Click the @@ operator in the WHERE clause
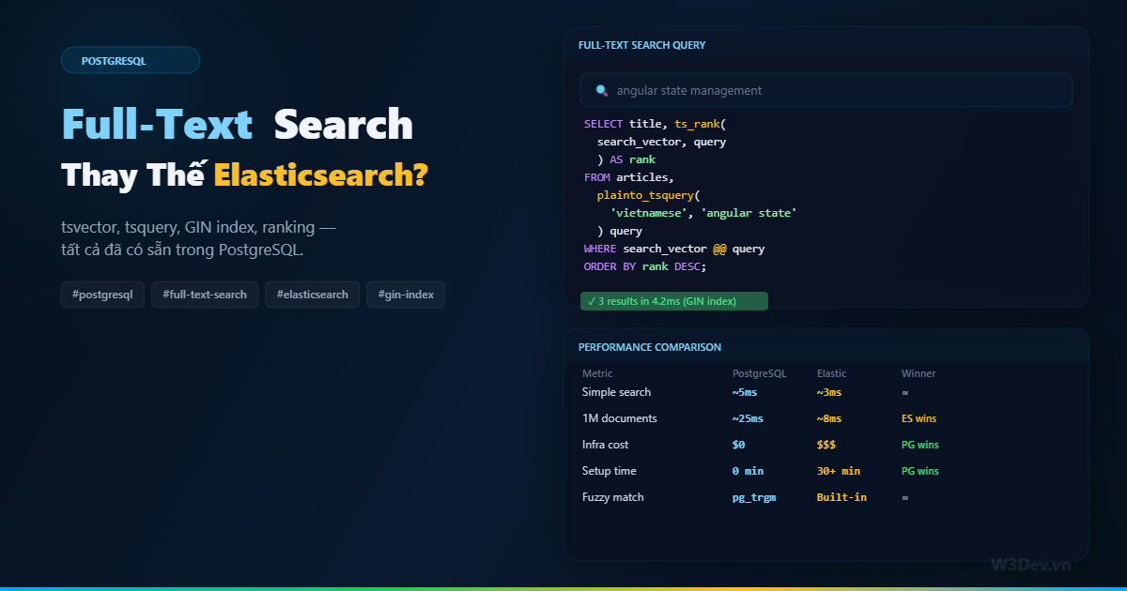 [x=718, y=248]
